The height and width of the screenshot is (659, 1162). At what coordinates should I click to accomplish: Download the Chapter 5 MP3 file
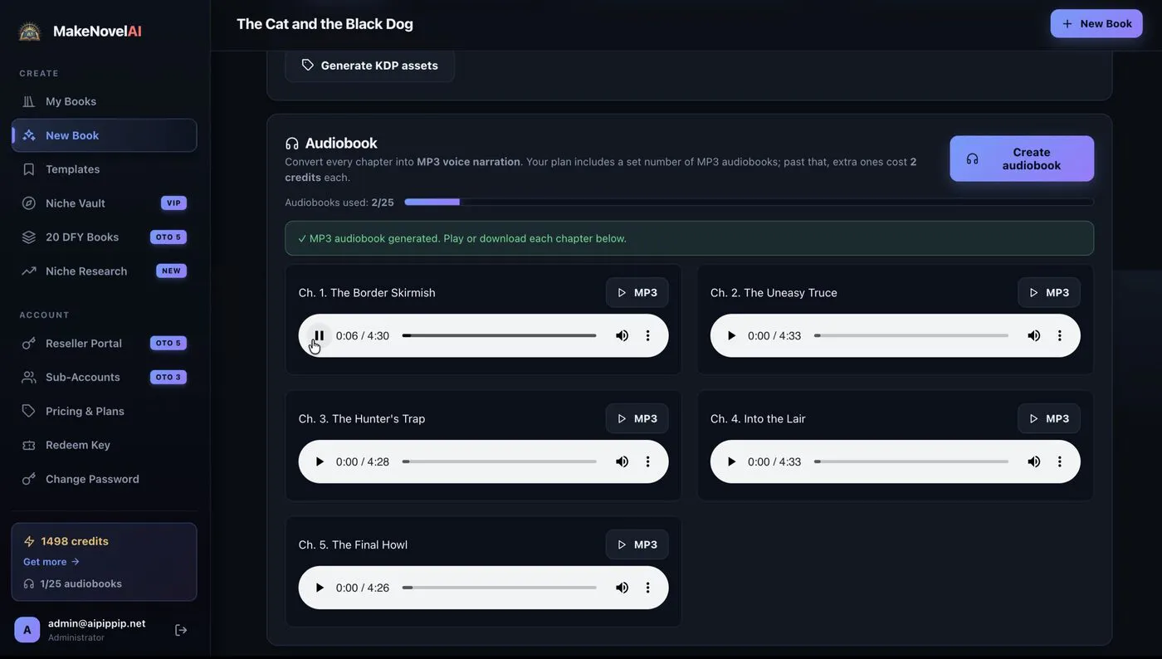coord(637,544)
